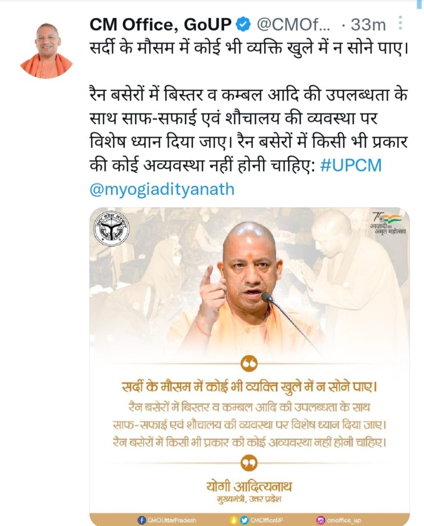
Task: Click the Instagram icon beside cmoffice_up
Action: [x=321, y=520]
